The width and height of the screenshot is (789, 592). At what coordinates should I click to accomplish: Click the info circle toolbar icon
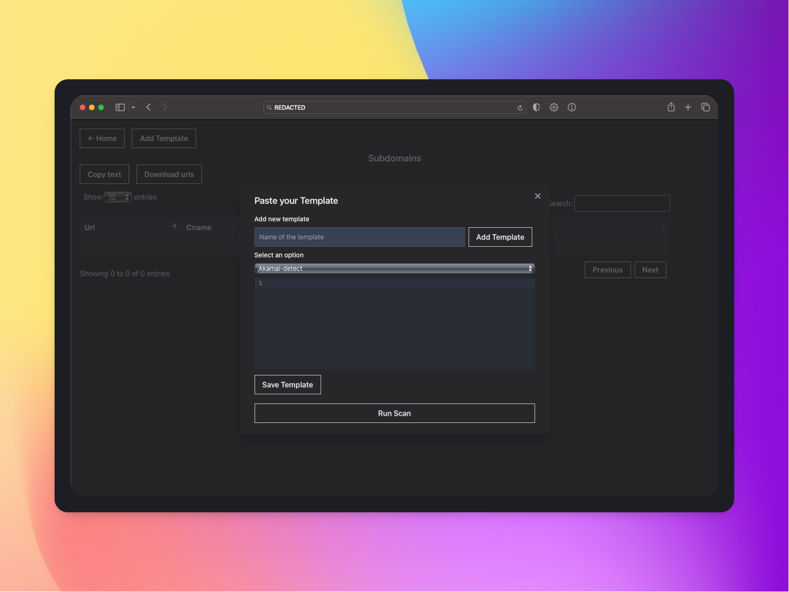(572, 107)
